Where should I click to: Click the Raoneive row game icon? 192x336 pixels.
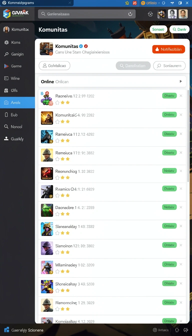(47, 98)
